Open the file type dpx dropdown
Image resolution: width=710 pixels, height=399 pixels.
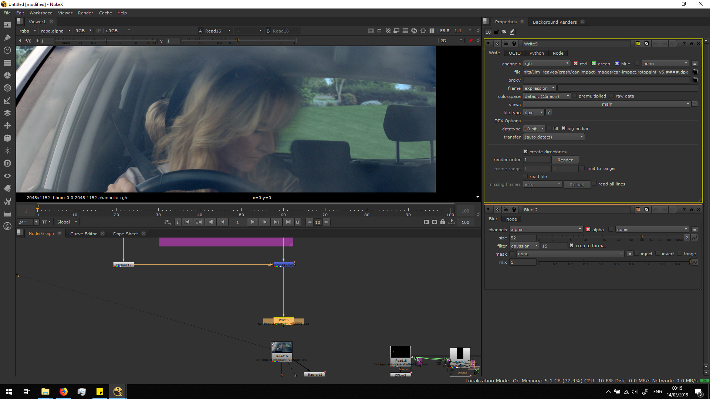coord(534,113)
